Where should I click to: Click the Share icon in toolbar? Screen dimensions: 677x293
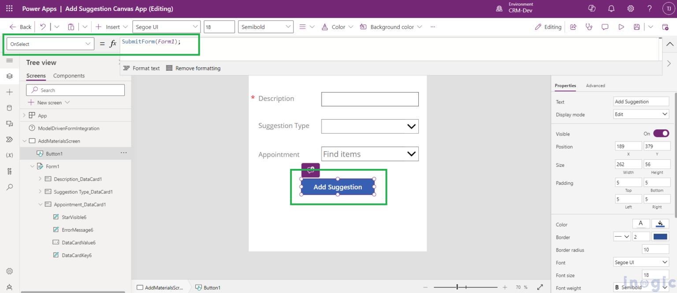tap(573, 27)
